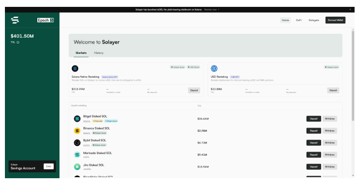
Task: Enter the Solayer Savings Account
Action: 49,166
